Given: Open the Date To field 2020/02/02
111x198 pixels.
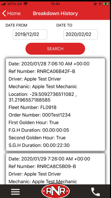Looking at the screenshot, I should pos(81,34).
